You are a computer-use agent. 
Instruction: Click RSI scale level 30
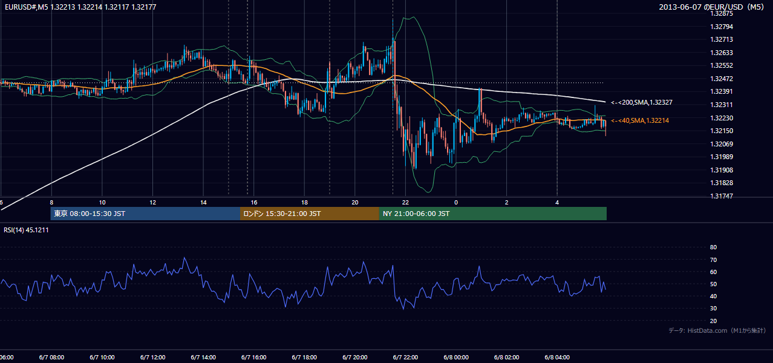[713, 309]
